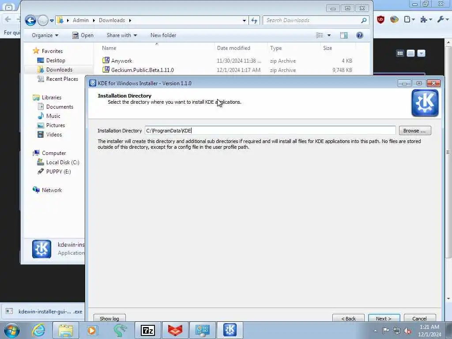Click Downloads in the Explorer address bar
The width and height of the screenshot is (452, 339).
(112, 20)
